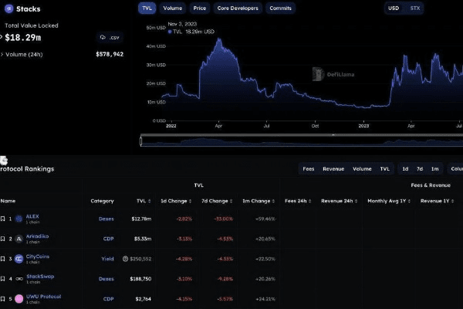Switch chart denomination to STX
463x309 pixels.
click(x=415, y=8)
